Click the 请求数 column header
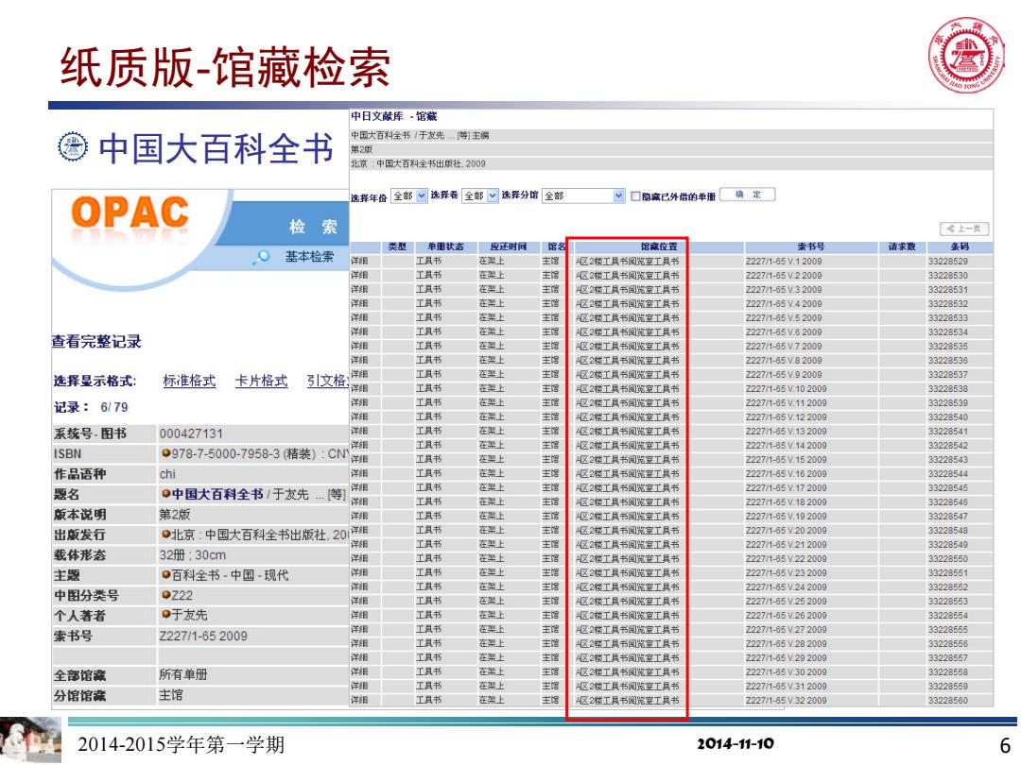This screenshot has height=765, width=1021. pos(902,246)
